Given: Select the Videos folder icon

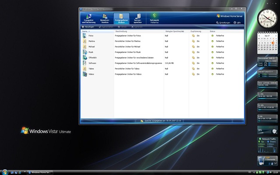Looking at the screenshot, I should pyautogui.click(x=84, y=74).
